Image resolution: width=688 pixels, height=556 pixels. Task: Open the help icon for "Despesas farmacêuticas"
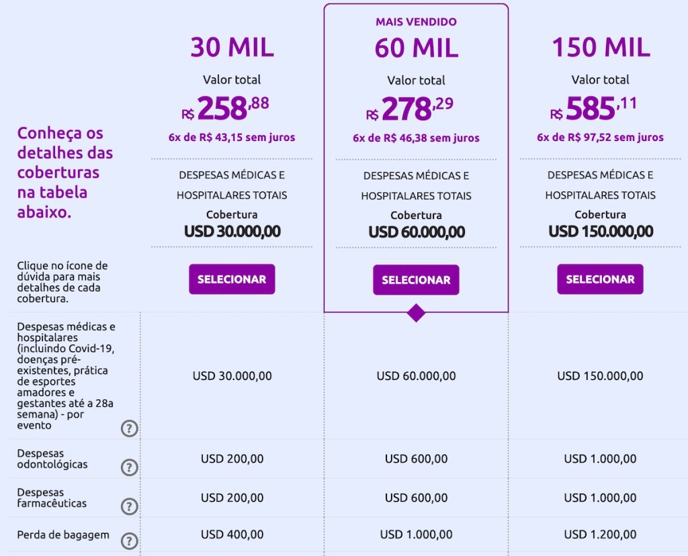point(129,507)
